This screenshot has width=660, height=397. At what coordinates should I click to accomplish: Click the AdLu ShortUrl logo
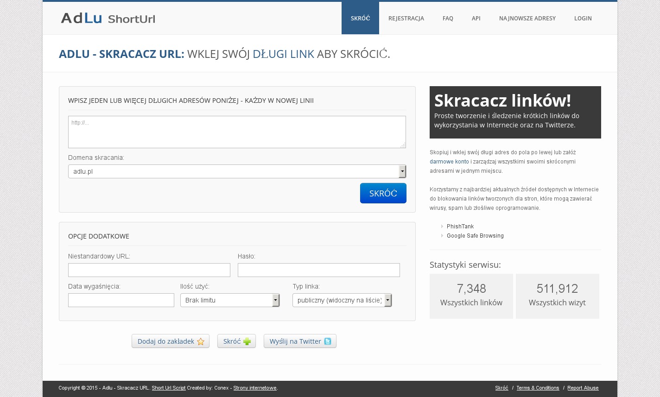pyautogui.click(x=108, y=19)
